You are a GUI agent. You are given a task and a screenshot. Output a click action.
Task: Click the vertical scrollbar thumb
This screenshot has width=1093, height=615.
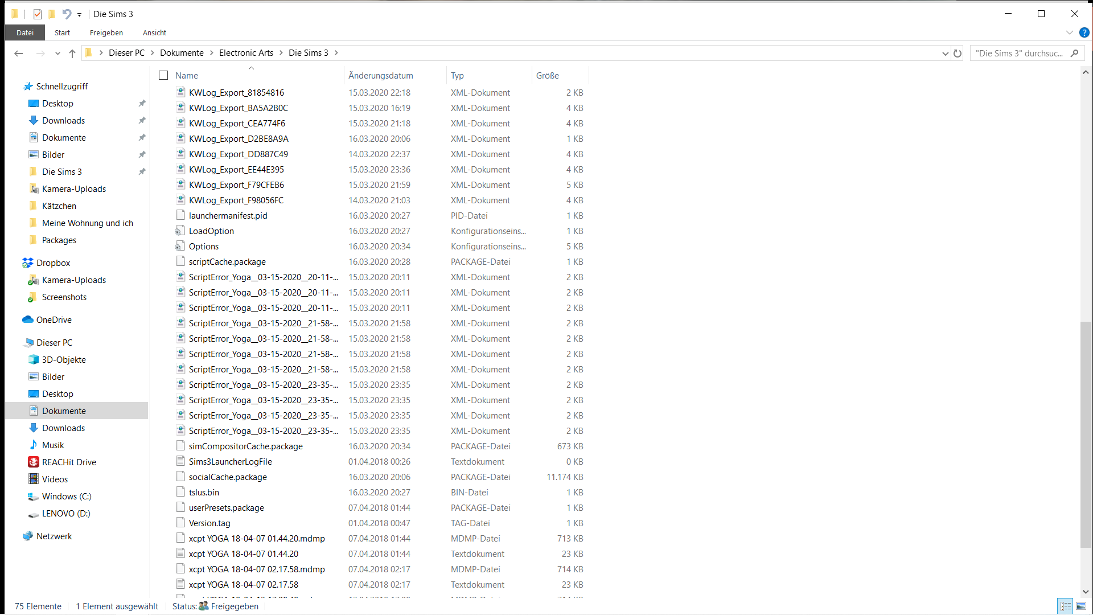[1086, 434]
